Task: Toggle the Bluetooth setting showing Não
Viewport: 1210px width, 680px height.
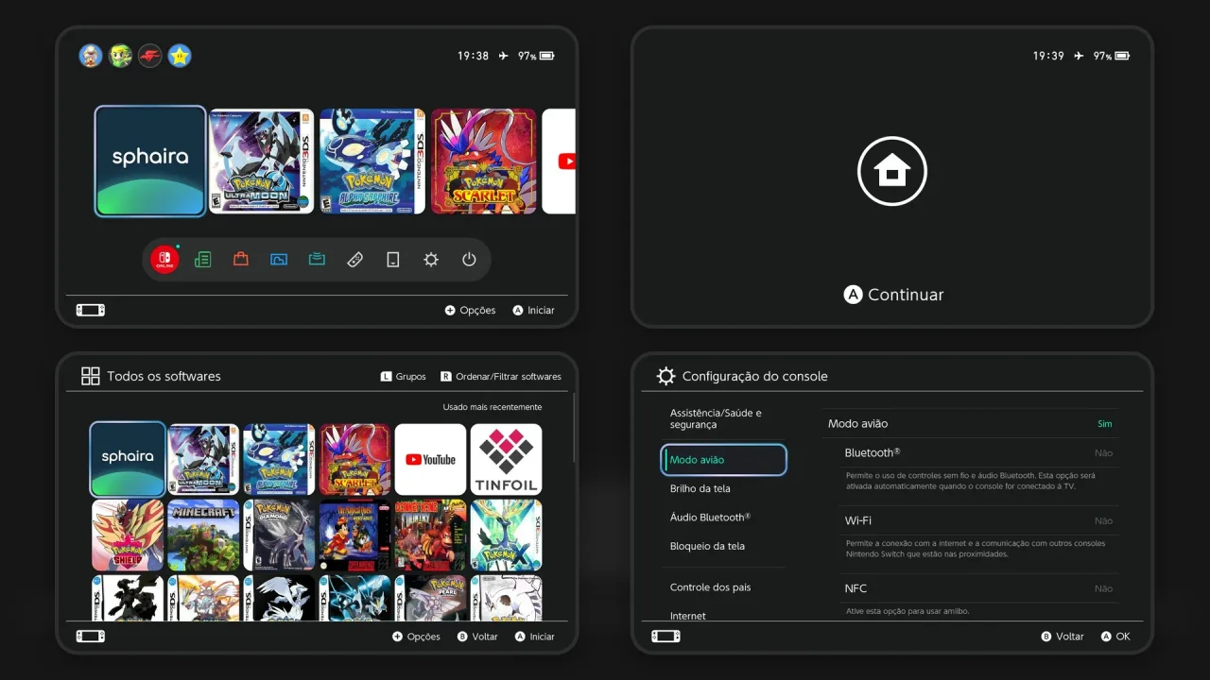Action: pos(978,453)
